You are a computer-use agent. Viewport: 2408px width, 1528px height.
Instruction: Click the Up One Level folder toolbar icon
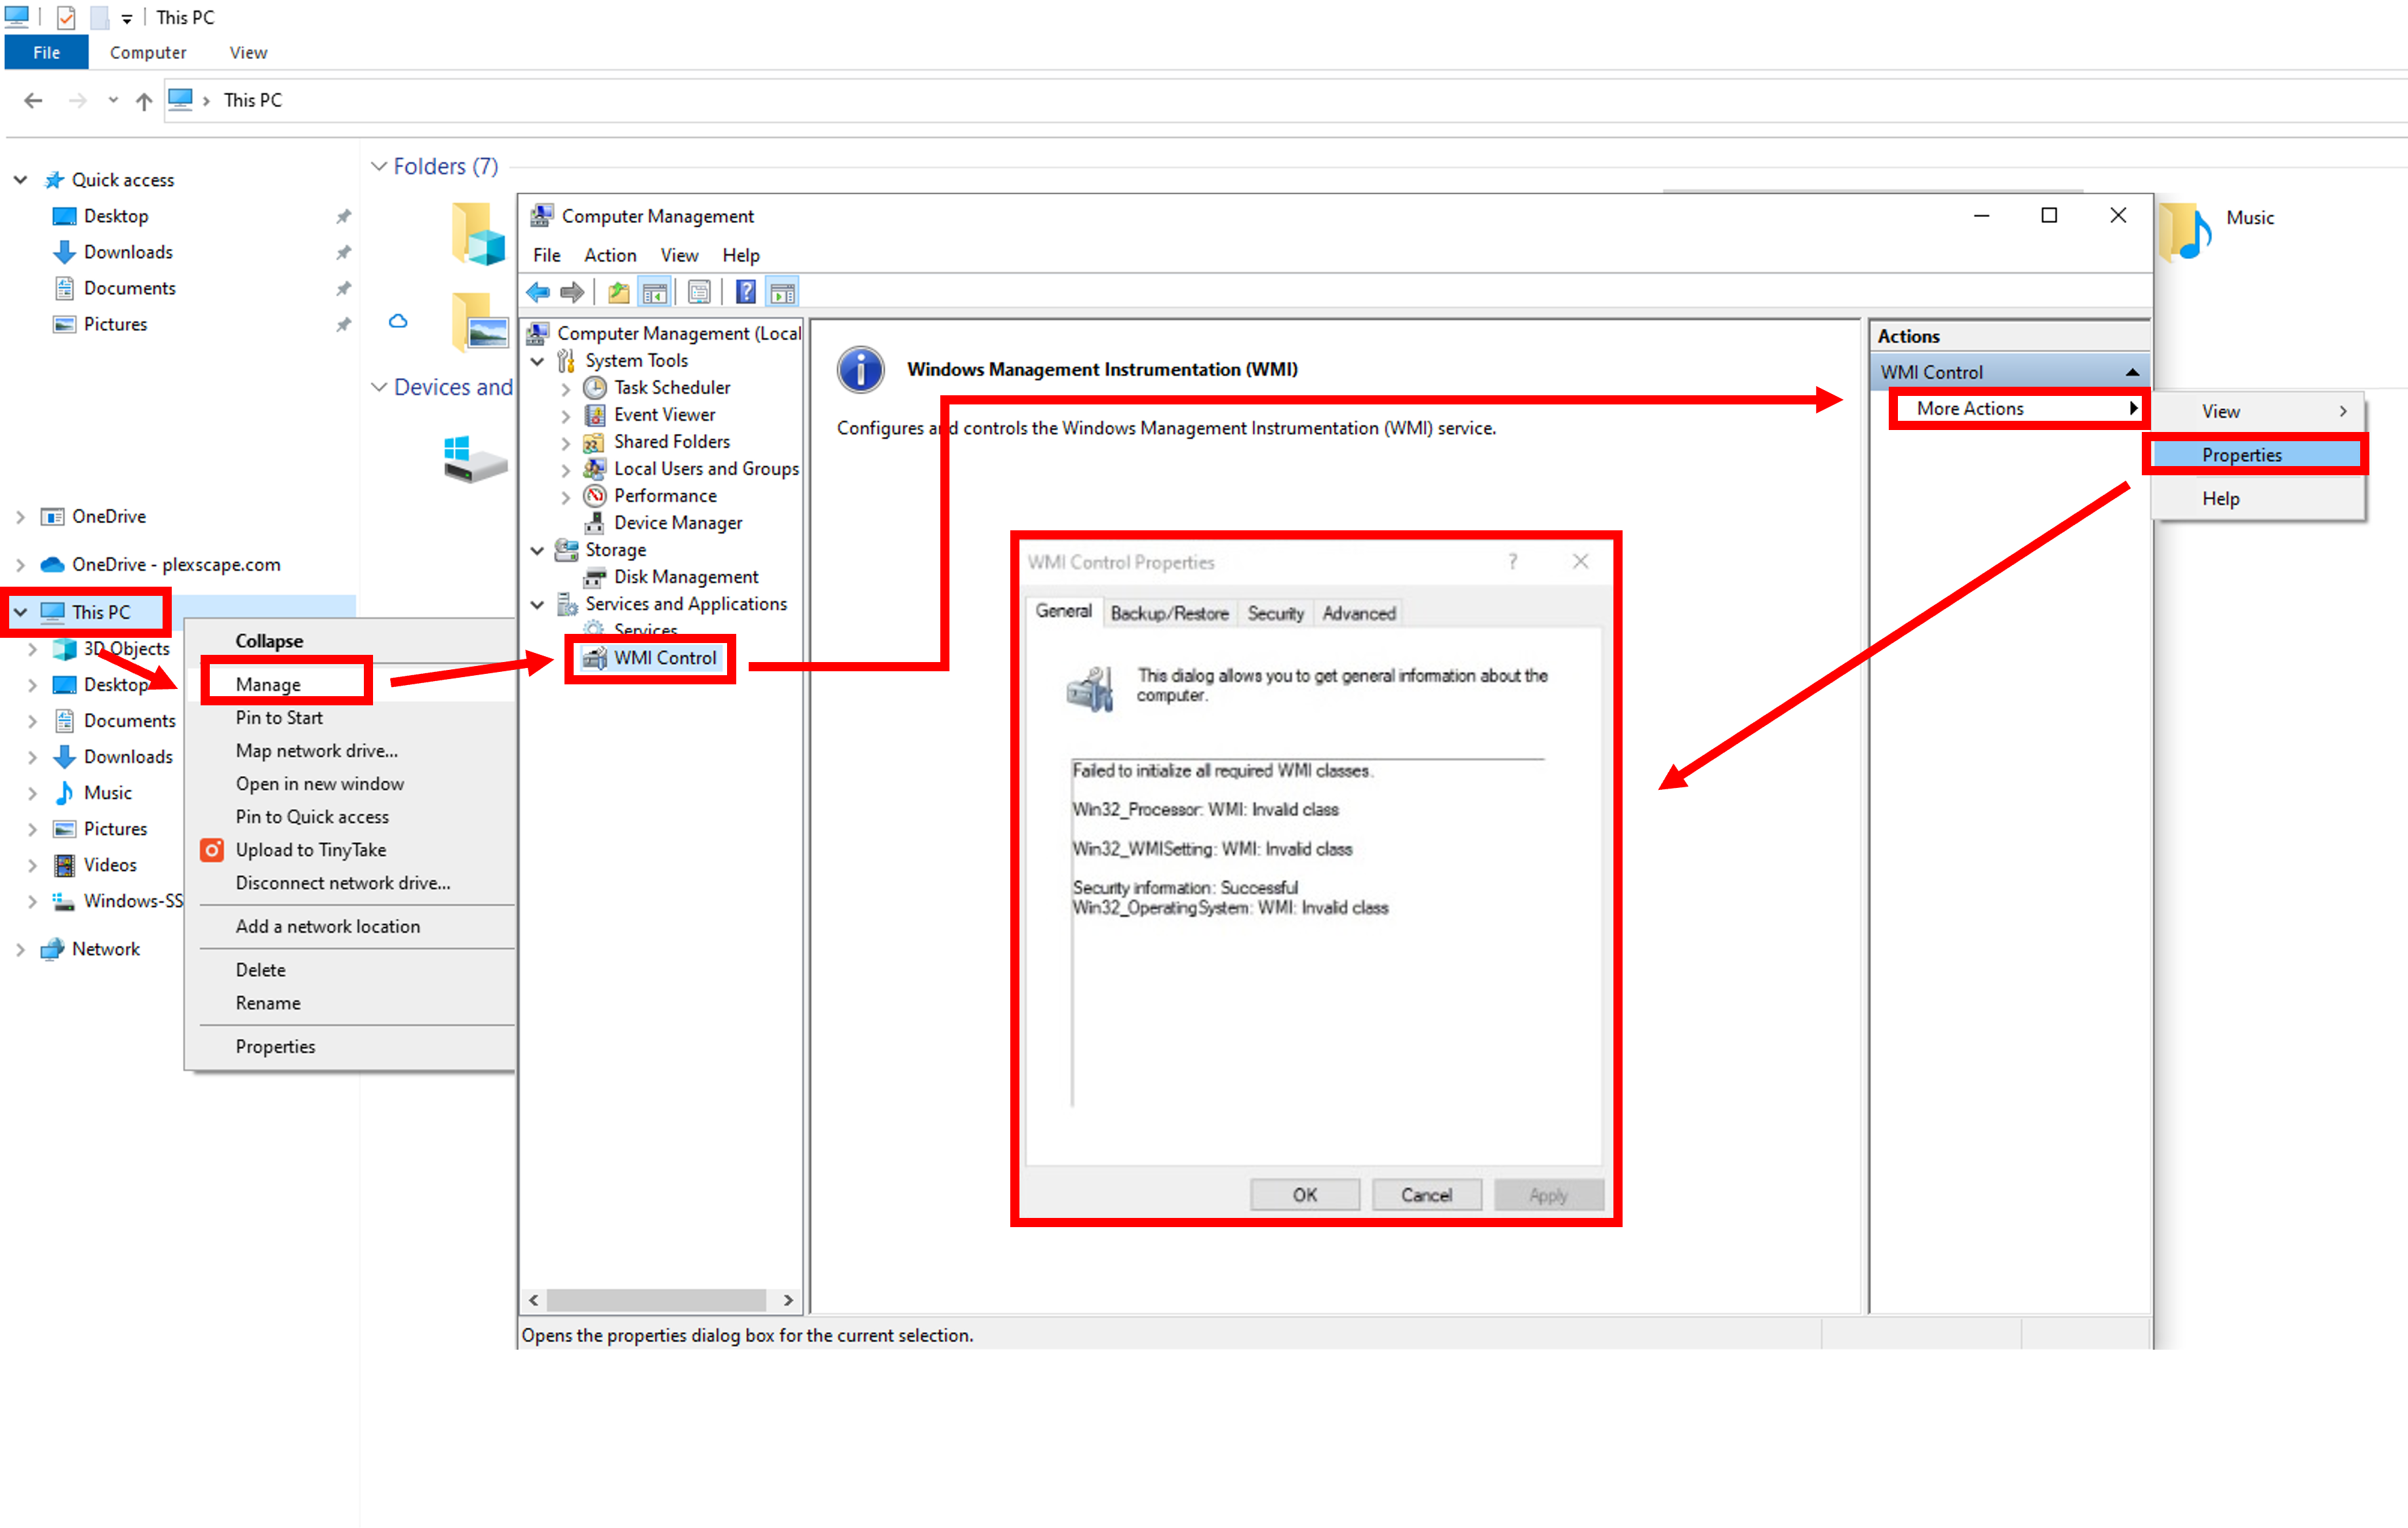pos(619,292)
